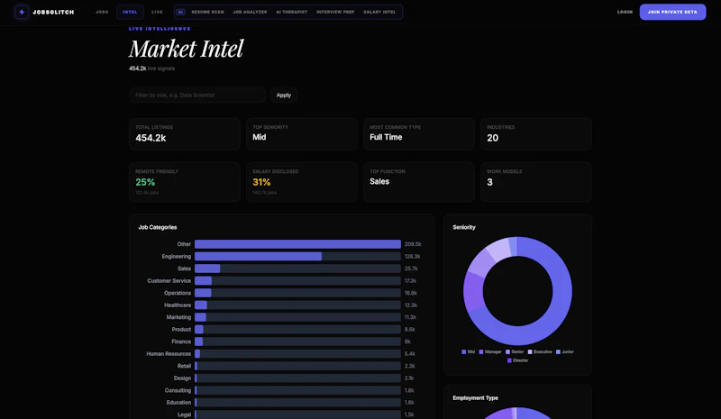Image resolution: width=721 pixels, height=419 pixels.
Task: Click the Industries 20 card
Action: [x=536, y=134]
